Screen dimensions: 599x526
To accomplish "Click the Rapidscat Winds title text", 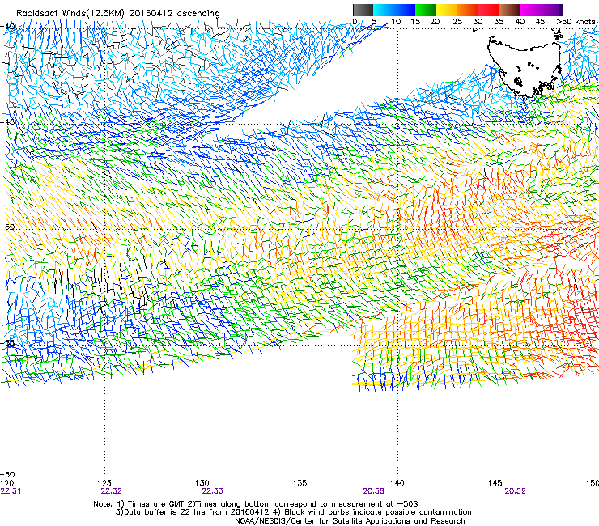I will 118,13.
